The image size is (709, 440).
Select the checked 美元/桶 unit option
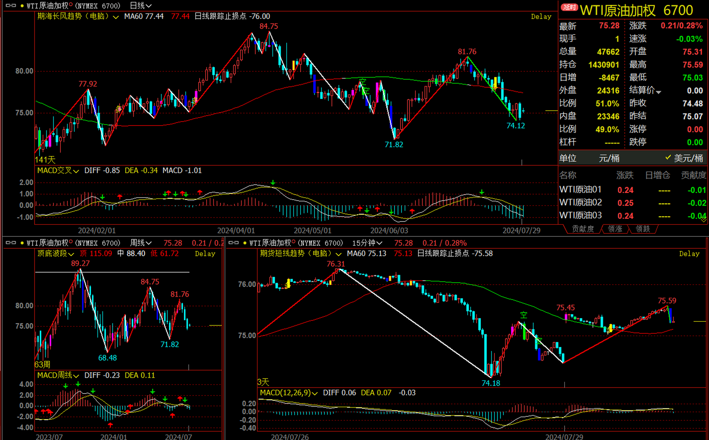684,158
